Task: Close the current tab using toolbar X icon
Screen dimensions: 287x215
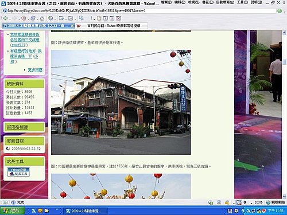Action: point(118,18)
